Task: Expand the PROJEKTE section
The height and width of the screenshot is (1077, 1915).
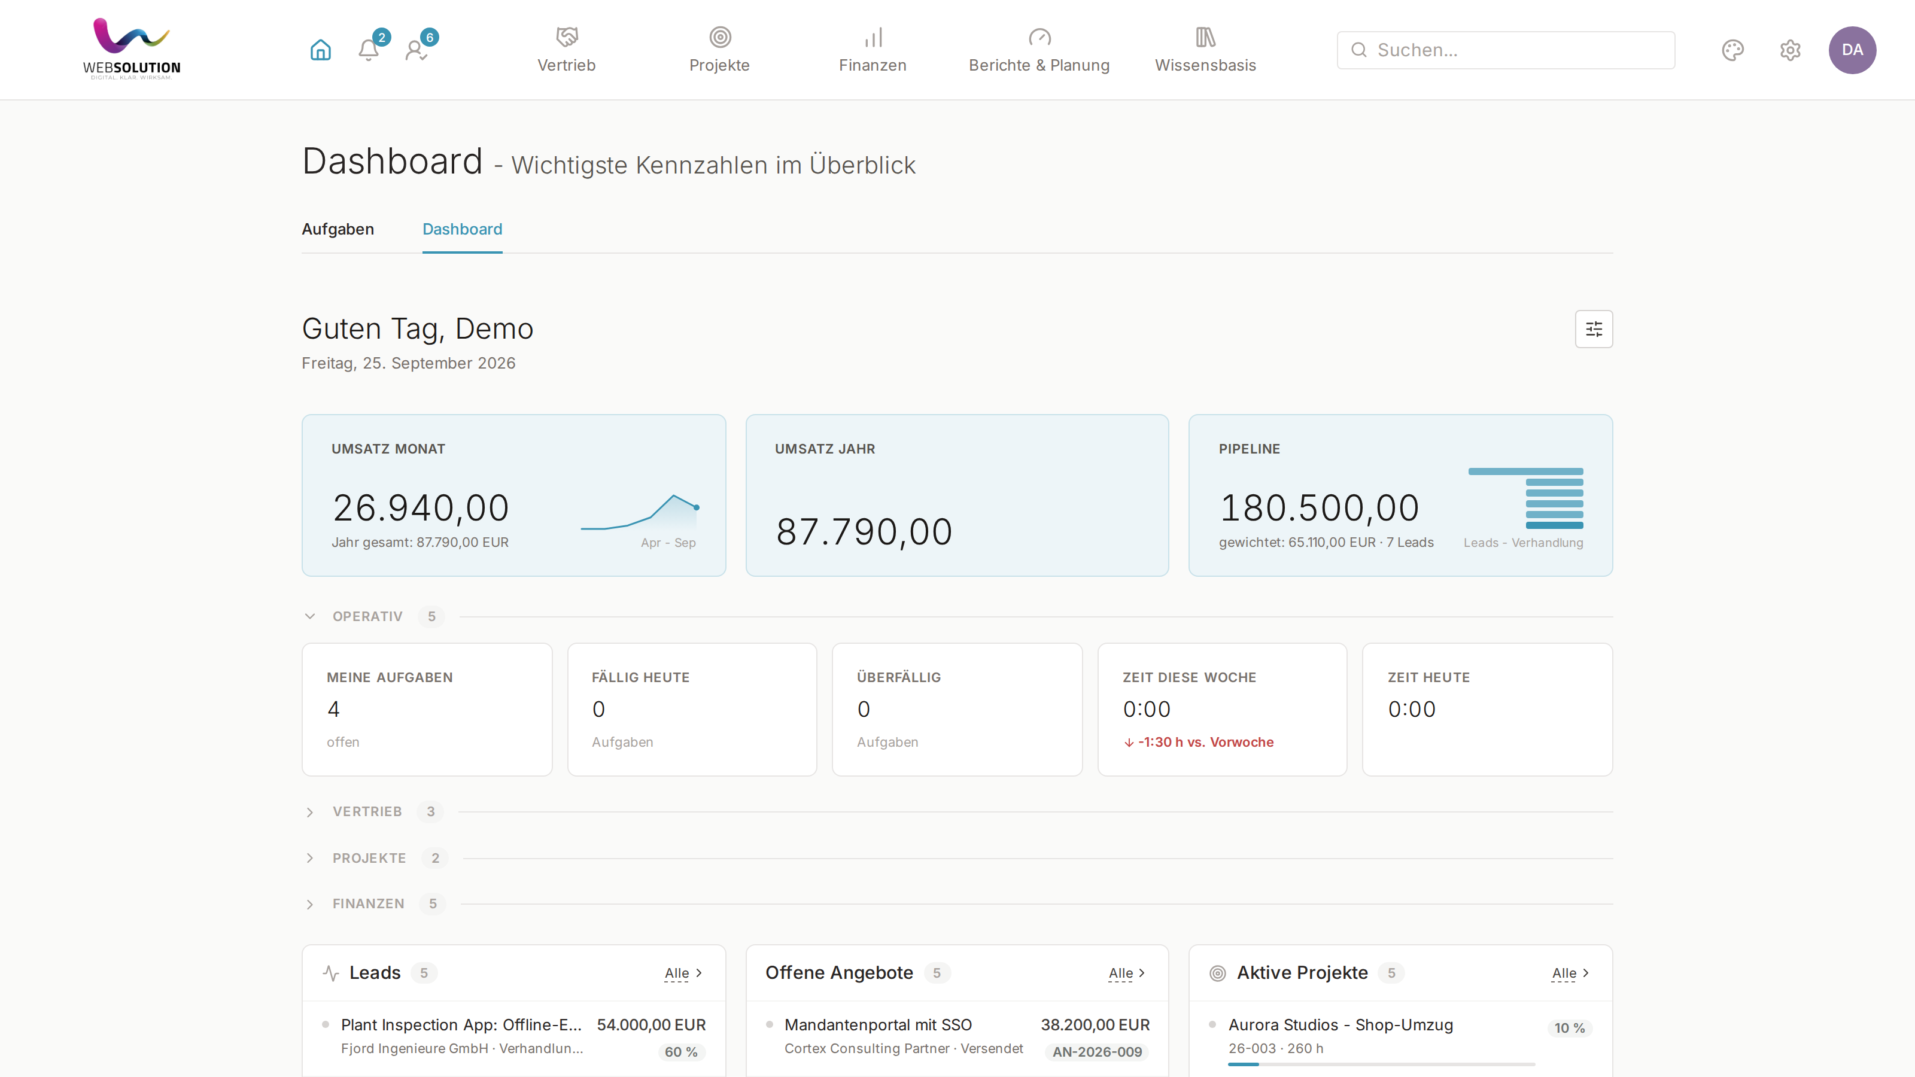Action: coord(310,858)
